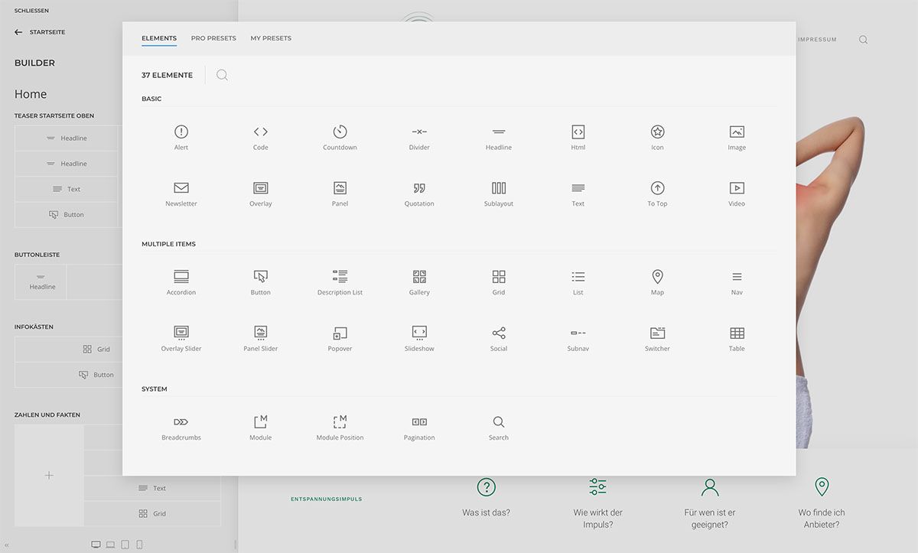Image resolution: width=918 pixels, height=553 pixels.
Task: Choose the Quotation element
Action: tap(419, 194)
